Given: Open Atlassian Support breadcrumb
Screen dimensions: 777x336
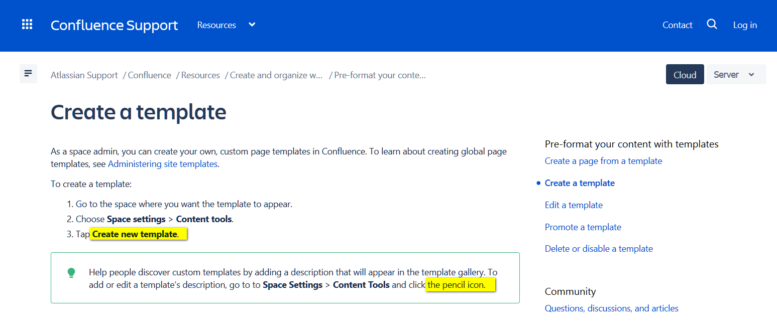Looking at the screenshot, I should pos(84,75).
